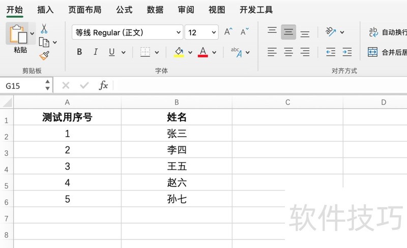Expand the phonetic guide options arrow

tap(248, 52)
